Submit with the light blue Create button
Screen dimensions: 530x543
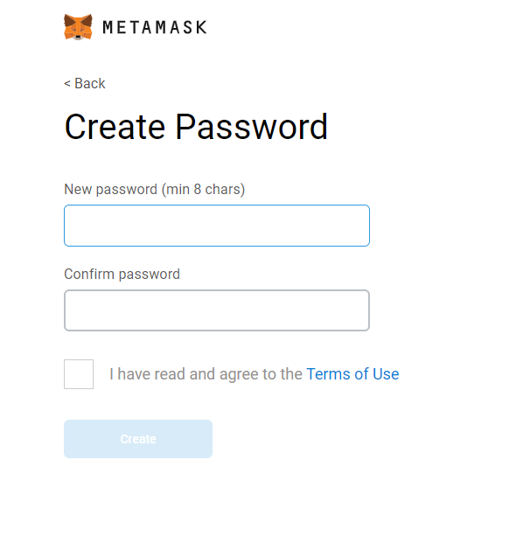click(138, 439)
